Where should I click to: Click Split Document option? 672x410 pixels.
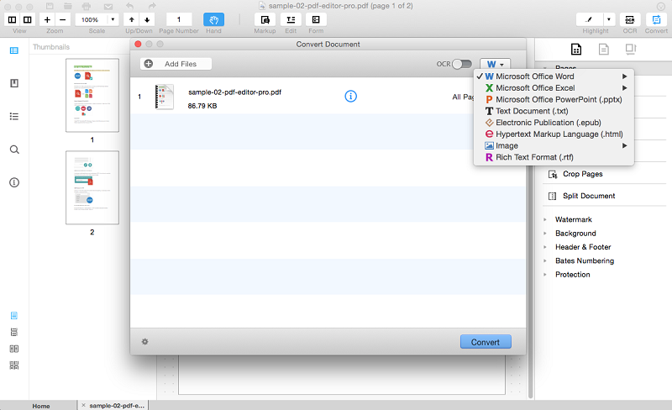pyautogui.click(x=589, y=196)
